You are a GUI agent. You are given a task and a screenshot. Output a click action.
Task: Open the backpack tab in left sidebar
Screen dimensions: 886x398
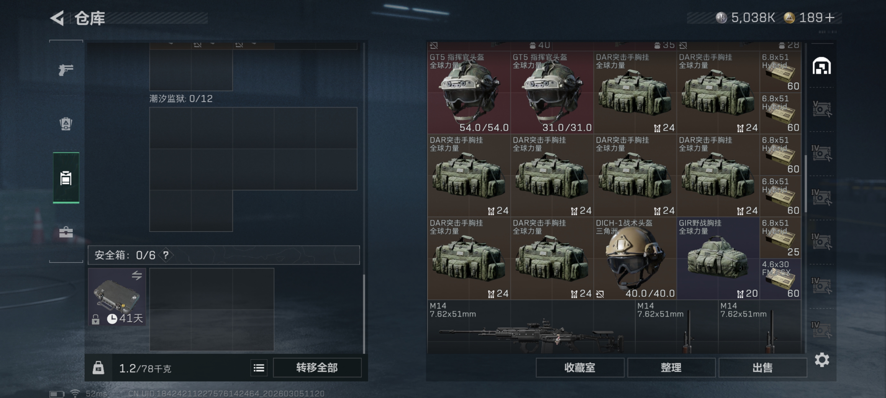tap(66, 124)
